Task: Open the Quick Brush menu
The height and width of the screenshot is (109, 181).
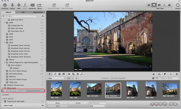Action: (82, 74)
